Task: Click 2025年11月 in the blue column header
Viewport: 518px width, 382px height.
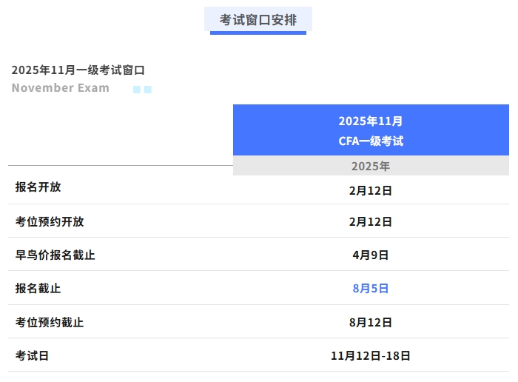Action: pyautogui.click(x=371, y=121)
